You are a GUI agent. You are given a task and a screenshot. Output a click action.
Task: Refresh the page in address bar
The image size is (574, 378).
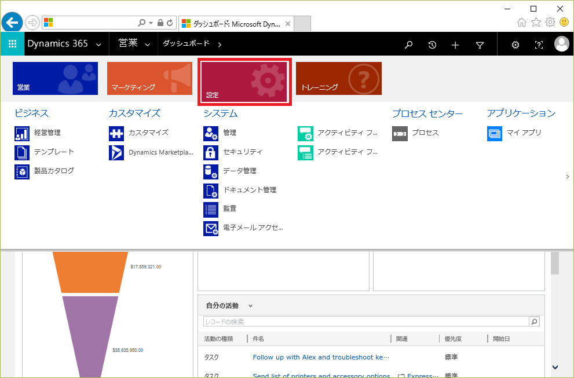(x=170, y=23)
